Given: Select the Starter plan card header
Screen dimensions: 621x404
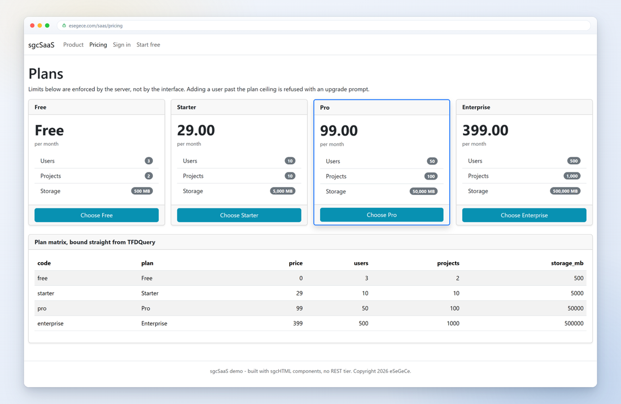Looking at the screenshot, I should pos(239,107).
